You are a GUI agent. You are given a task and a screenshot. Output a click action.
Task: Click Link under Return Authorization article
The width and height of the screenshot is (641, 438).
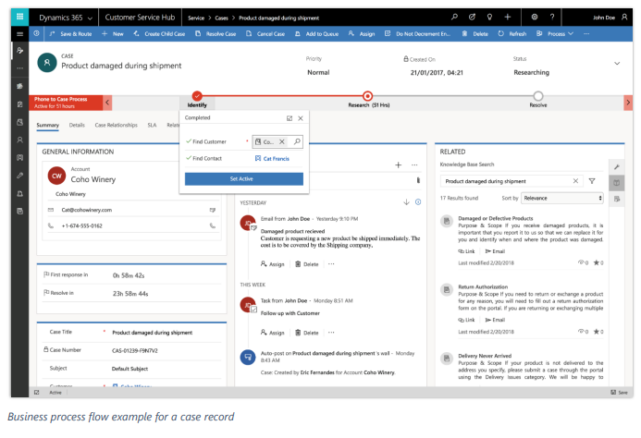466,320
